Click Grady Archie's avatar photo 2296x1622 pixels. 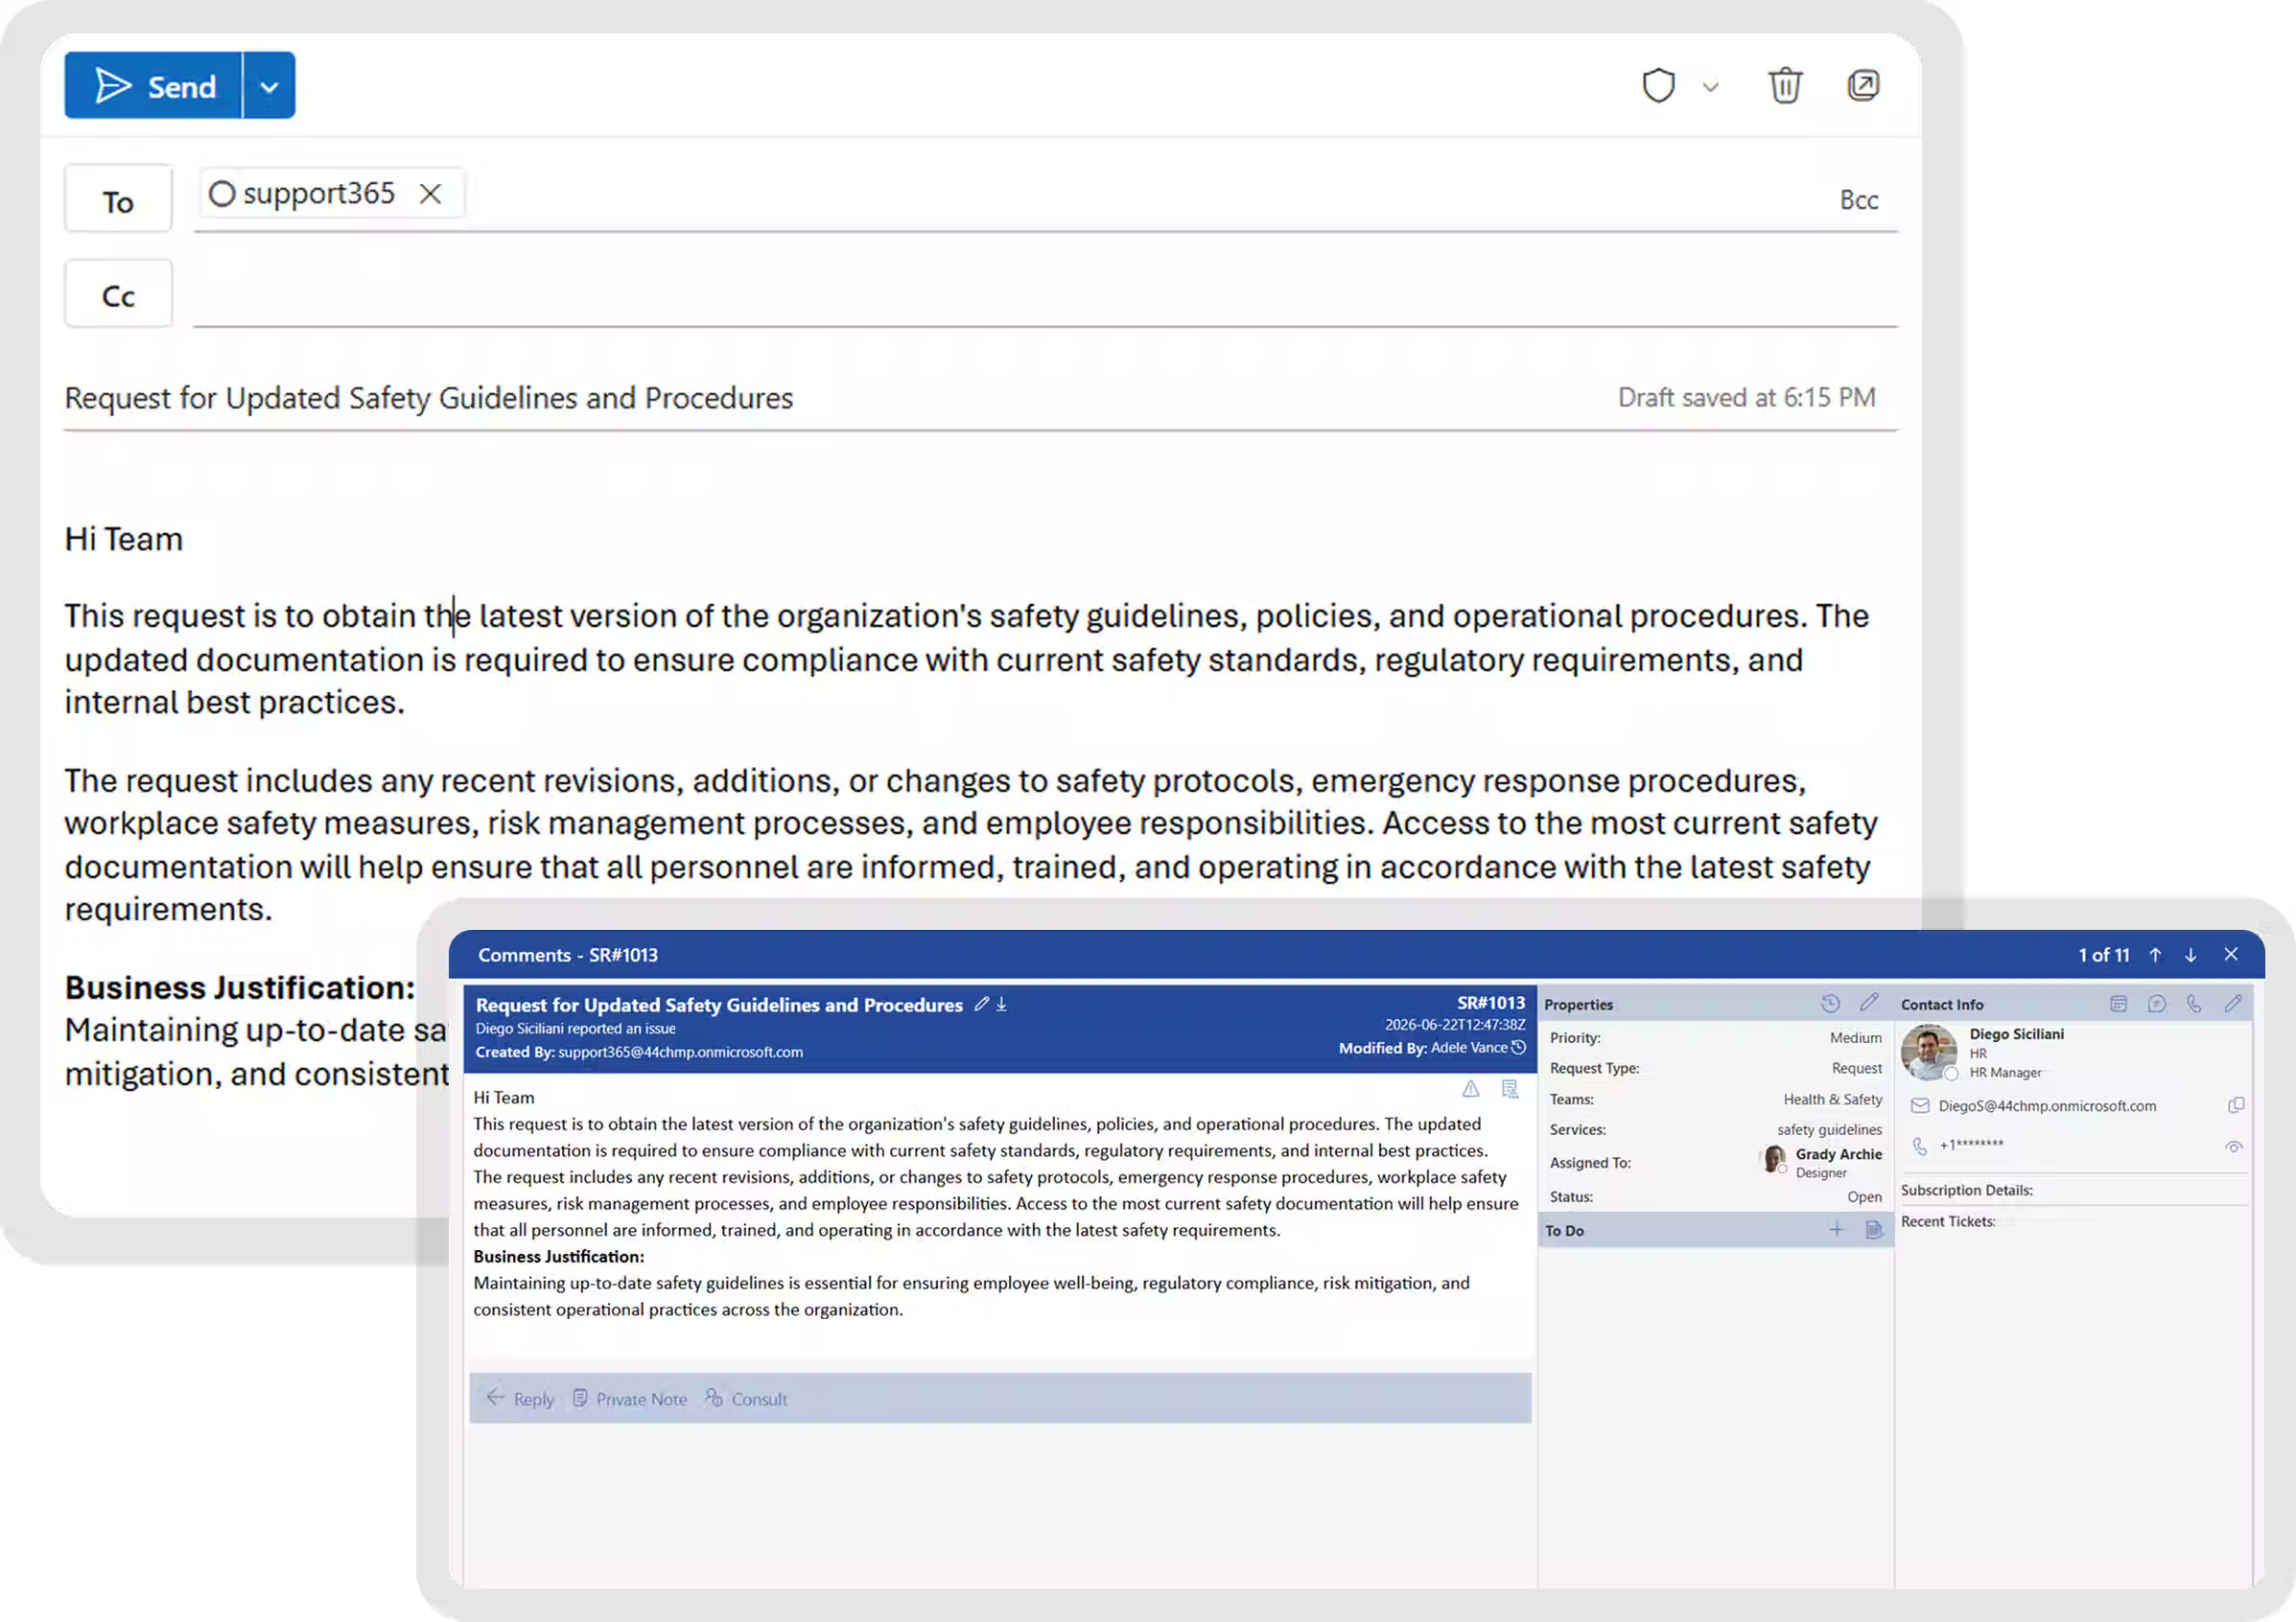tap(1774, 1159)
